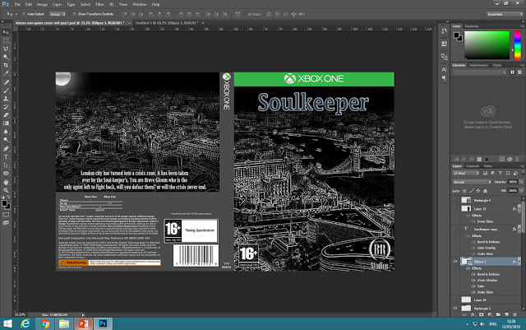Open the Window menu
526x330 pixels.
pos(139,4)
